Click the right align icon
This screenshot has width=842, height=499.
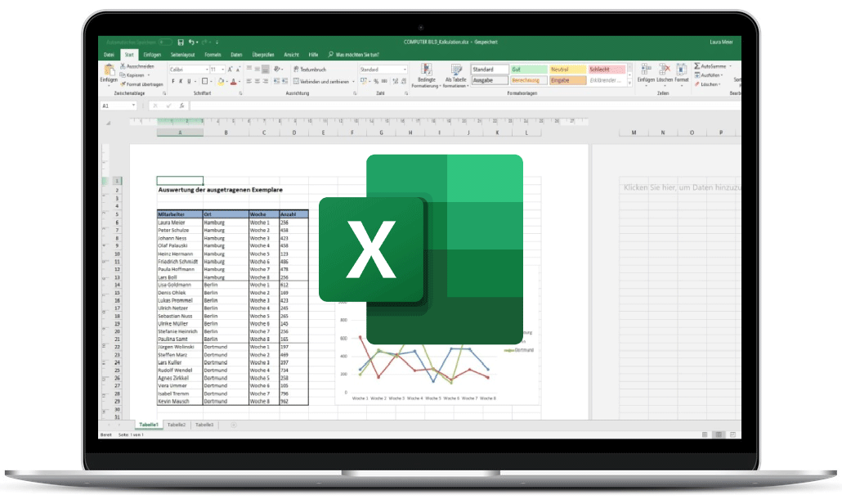pos(266,81)
